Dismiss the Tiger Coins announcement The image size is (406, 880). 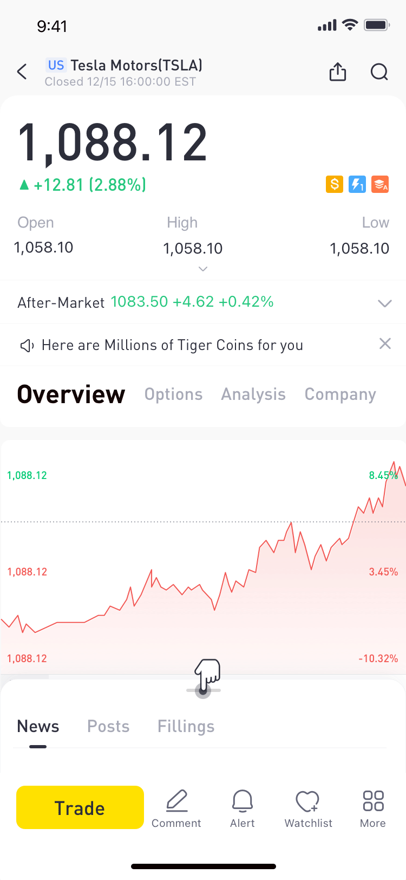coord(385,344)
